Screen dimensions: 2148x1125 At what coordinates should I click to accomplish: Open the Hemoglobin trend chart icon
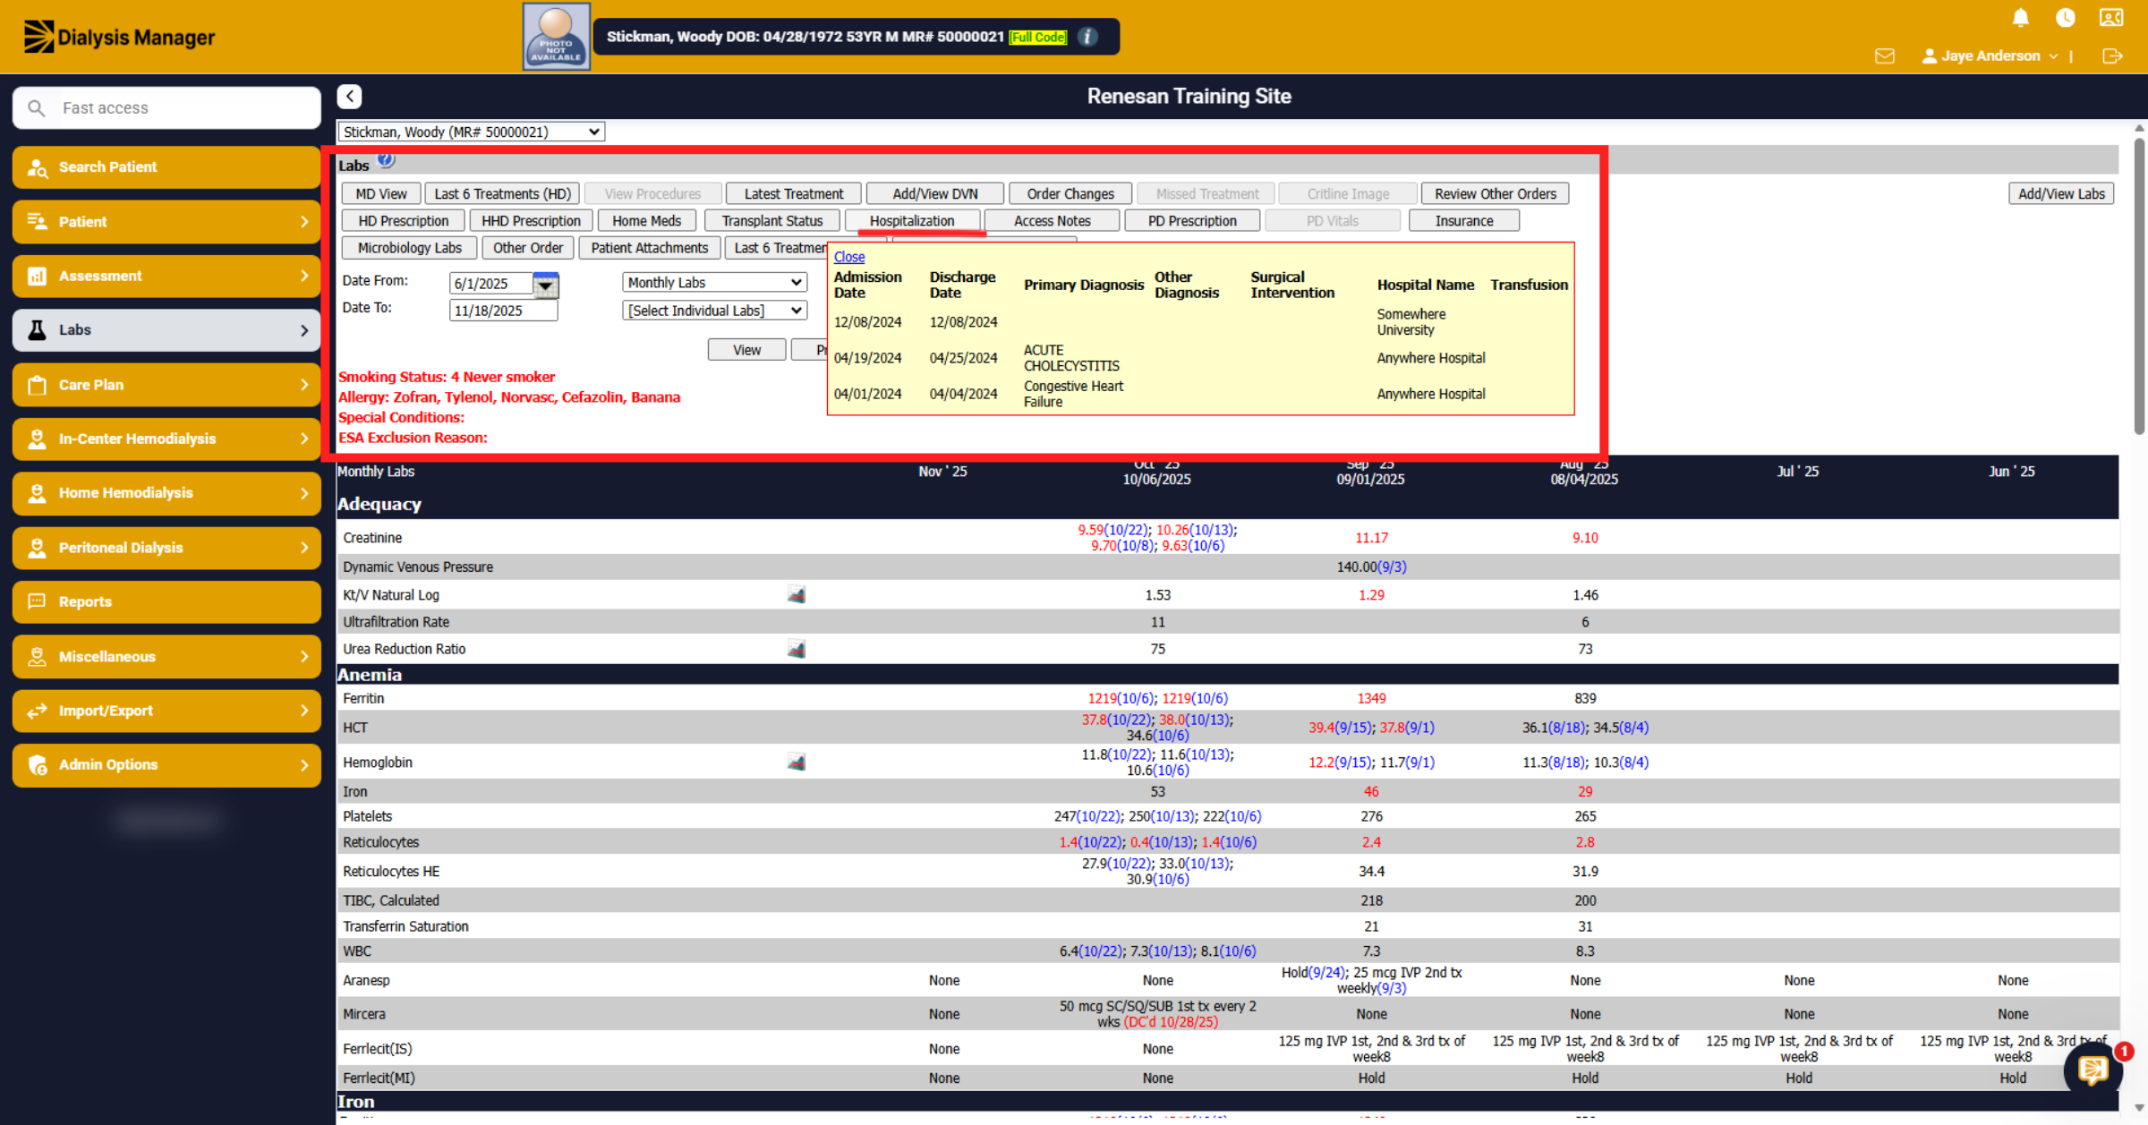click(796, 763)
